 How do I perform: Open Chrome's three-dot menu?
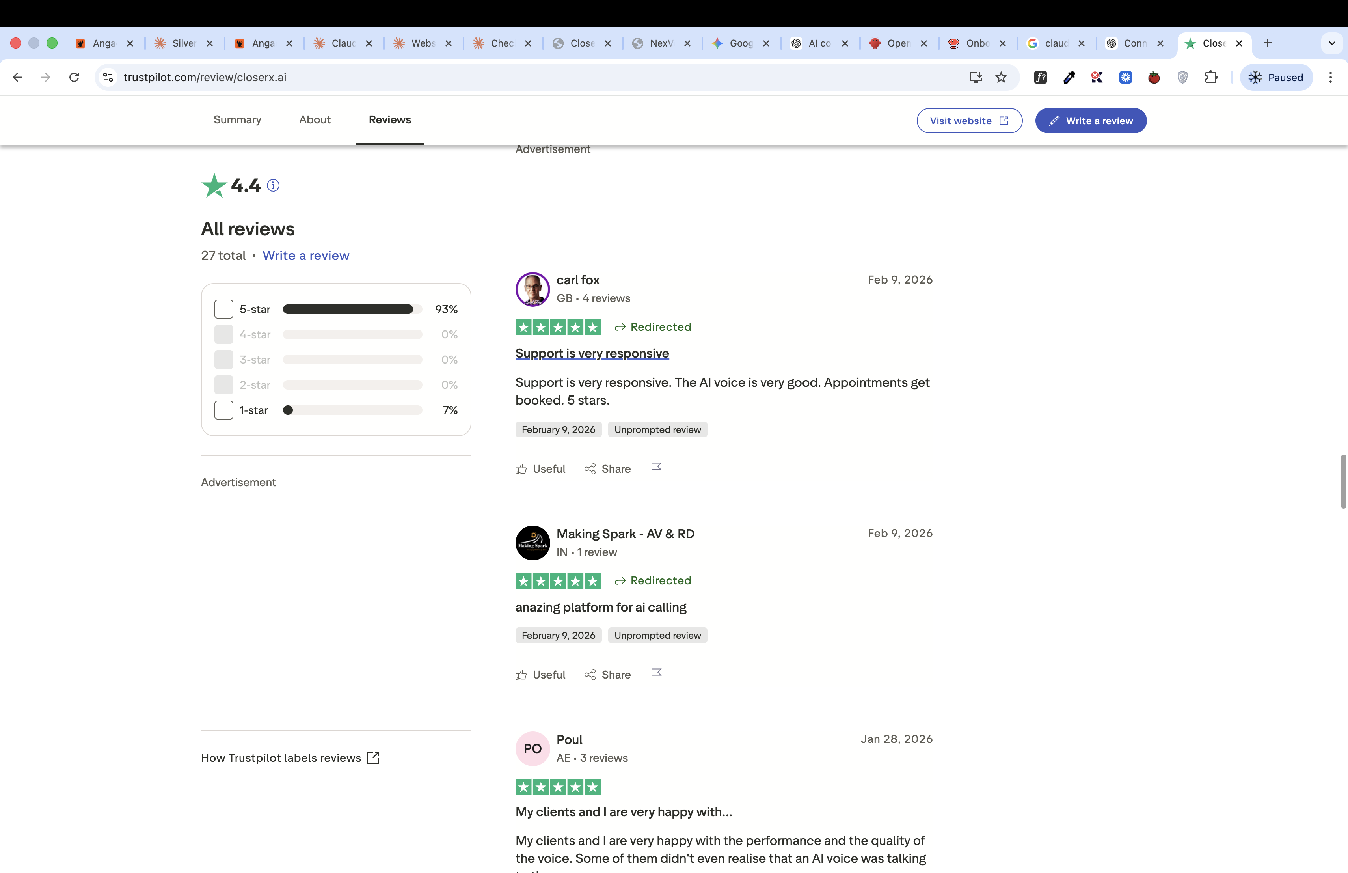(x=1330, y=78)
